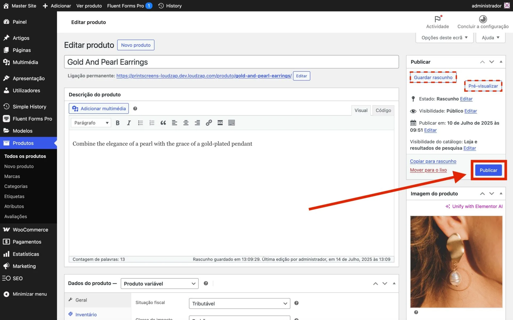513x320 pixels.
Task: Open Parágrafo format dropdown
Action: point(91,123)
